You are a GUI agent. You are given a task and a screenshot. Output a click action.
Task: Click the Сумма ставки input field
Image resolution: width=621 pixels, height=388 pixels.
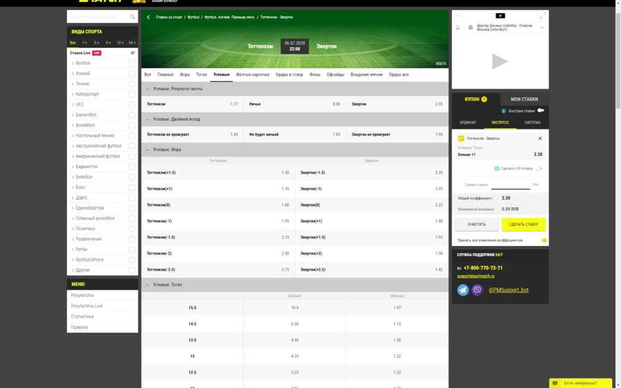pos(510,184)
